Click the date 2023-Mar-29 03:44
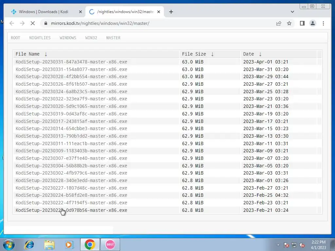Viewport: 335px width, 251px height. 266,76
